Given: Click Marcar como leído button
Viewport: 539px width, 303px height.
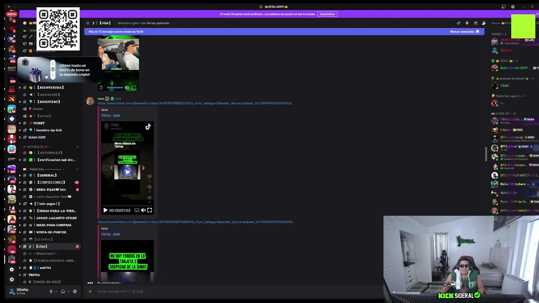Looking at the screenshot, I should pos(464,32).
